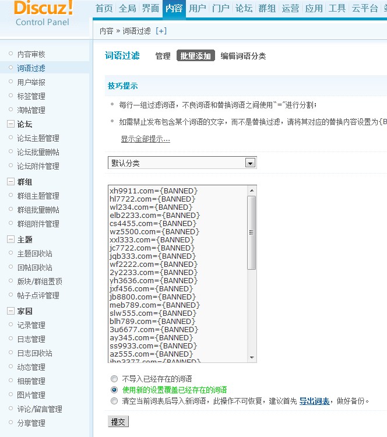387x437 pixels.
Task: Open 论坛主题管理 in the sidebar
Action: click(x=38, y=138)
